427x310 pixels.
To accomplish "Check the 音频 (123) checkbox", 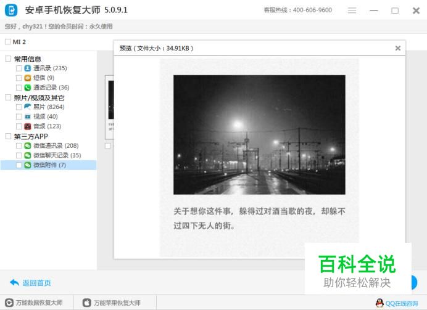I will [x=19, y=126].
